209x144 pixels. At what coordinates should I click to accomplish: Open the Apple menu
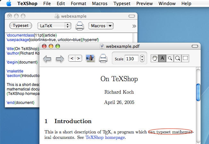click(x=9, y=3)
